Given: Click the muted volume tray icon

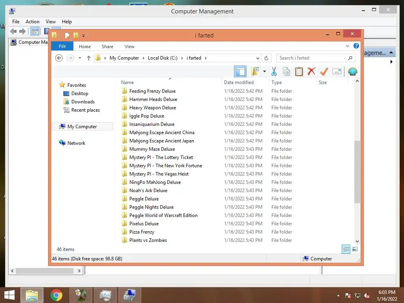Looking at the screenshot, I should pyautogui.click(x=367, y=296).
